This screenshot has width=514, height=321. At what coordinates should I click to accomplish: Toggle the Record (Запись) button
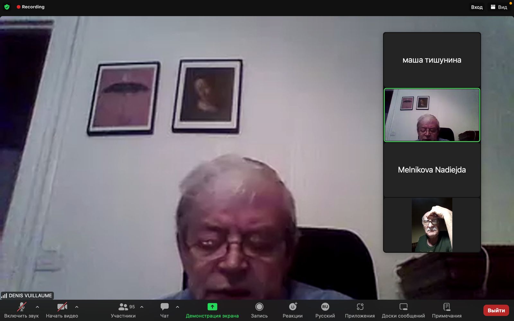click(x=259, y=307)
